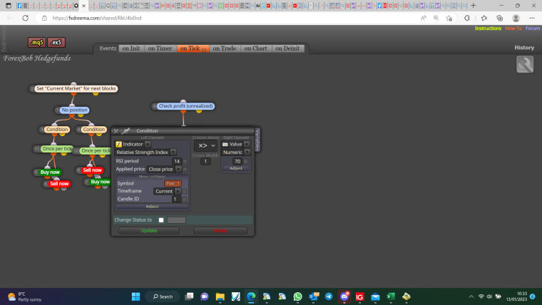Click the red Delete button
The width and height of the screenshot is (542, 305).
coord(220,230)
